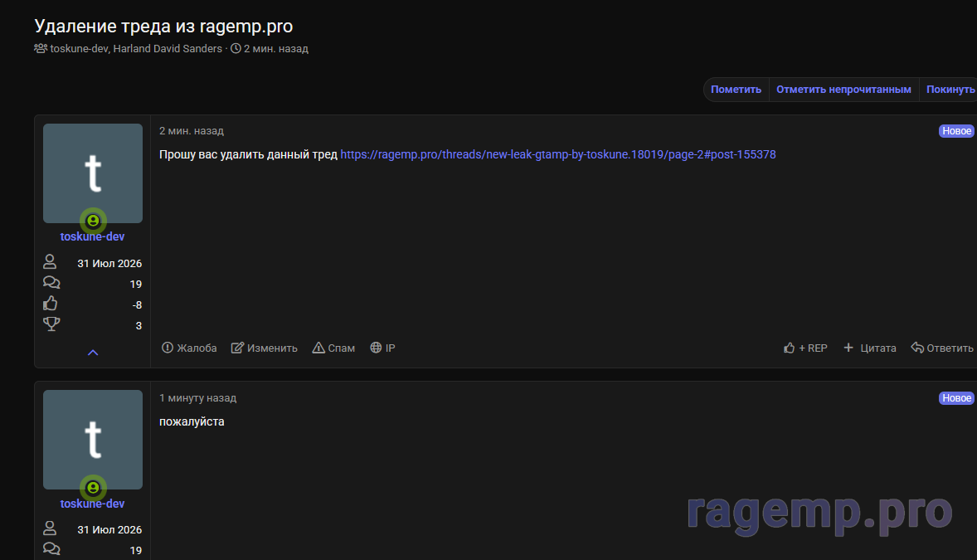Click the Новое badge on first post
977x560 pixels.
[956, 131]
